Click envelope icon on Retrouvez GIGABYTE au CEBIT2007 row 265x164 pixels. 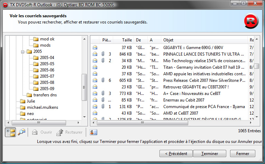[95, 87]
